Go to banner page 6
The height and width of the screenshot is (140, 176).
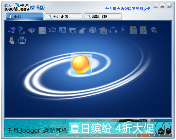[164, 135]
